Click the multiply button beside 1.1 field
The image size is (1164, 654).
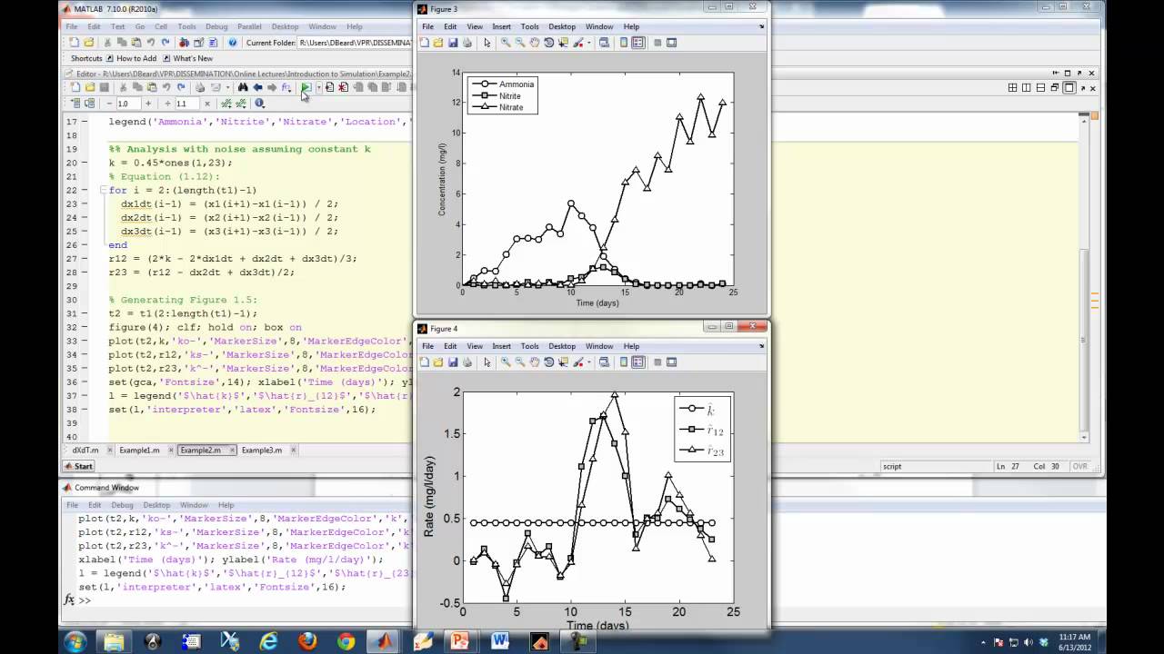[x=207, y=104]
